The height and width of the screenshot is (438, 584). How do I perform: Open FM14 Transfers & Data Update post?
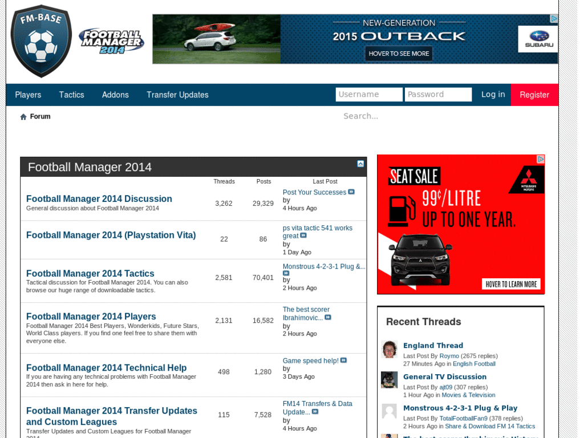[317, 408]
